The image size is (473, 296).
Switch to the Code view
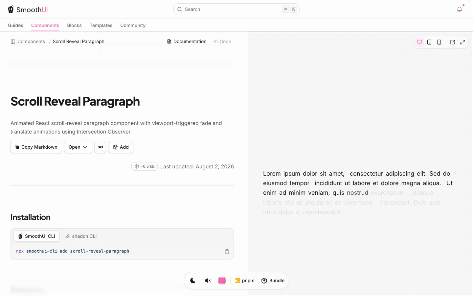222,41
